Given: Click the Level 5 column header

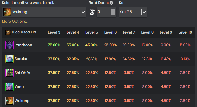Looking at the screenshot, I should coord(92,32).
